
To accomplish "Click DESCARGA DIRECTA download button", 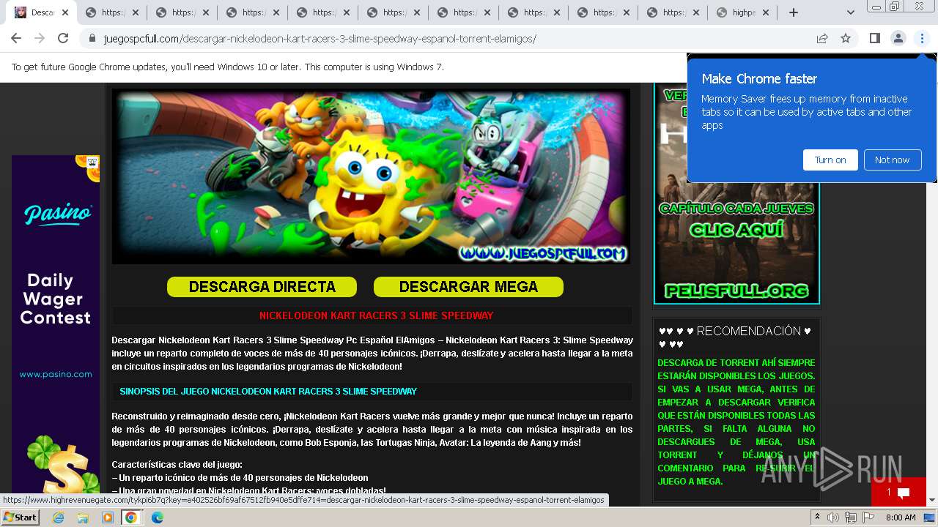I will point(262,287).
